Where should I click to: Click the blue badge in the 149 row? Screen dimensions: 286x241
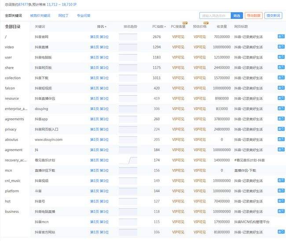coord(281,180)
